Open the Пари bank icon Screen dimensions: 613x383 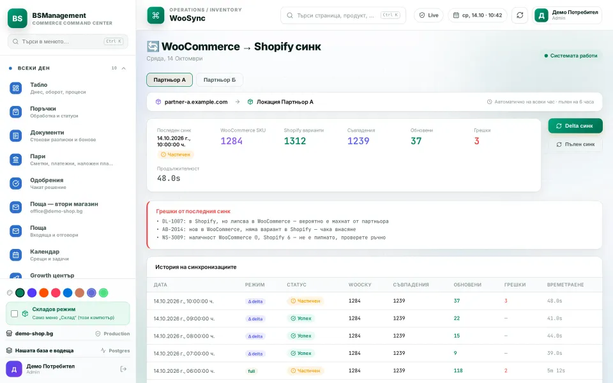[x=15, y=160]
